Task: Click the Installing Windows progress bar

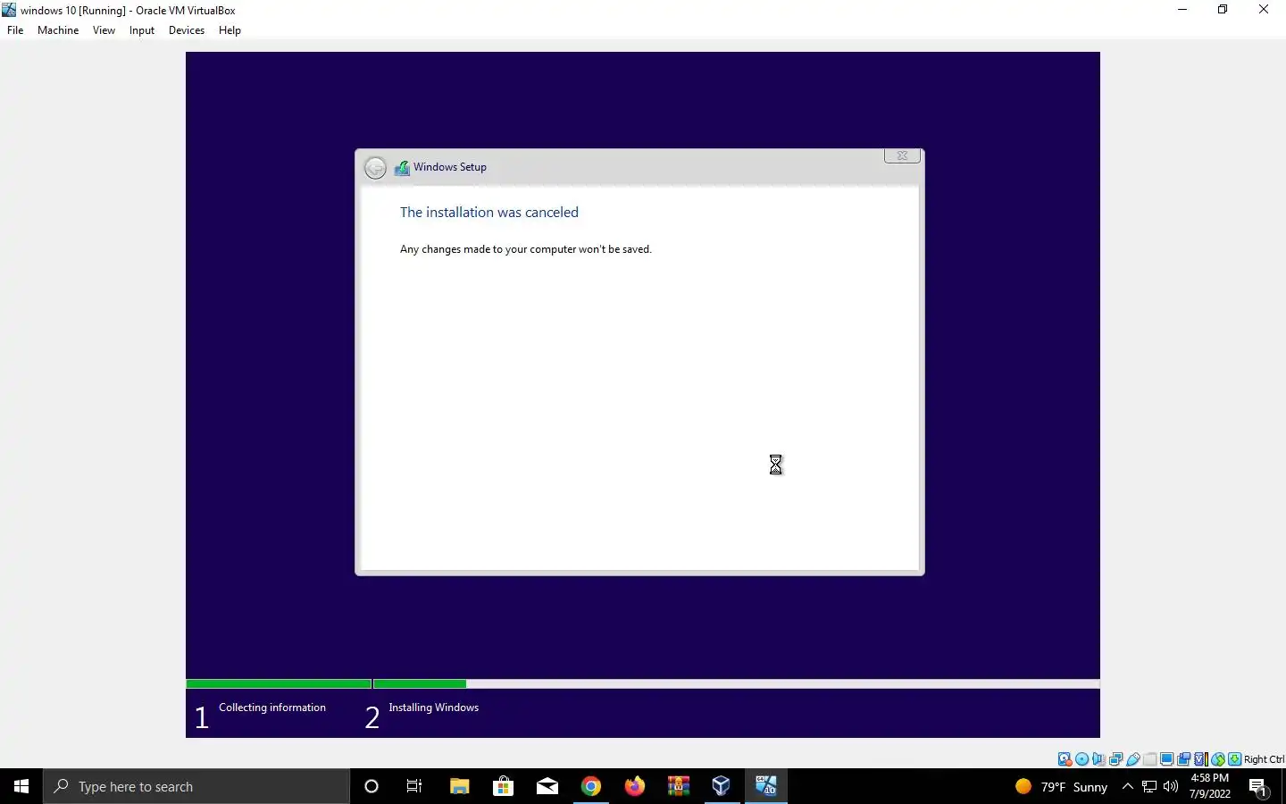Action: coord(737,684)
